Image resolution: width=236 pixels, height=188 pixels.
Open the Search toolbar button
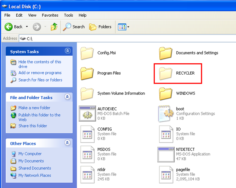pos(74,27)
